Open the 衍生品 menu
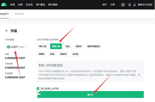Image resolution: width=155 pixels, height=102 pixels. [x=29, y=5]
